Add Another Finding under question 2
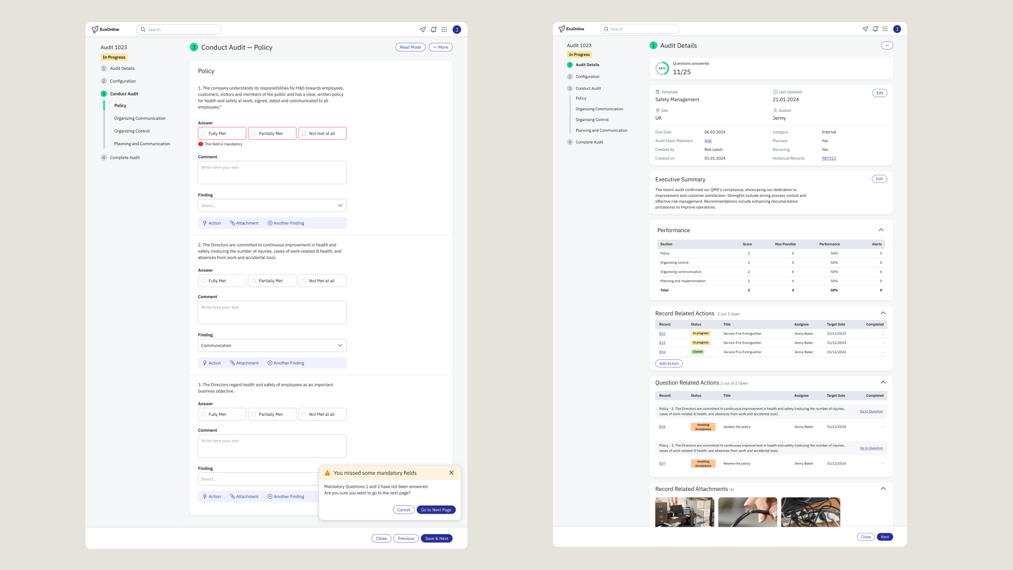Viewport: 1013px width, 570px height. (x=286, y=363)
